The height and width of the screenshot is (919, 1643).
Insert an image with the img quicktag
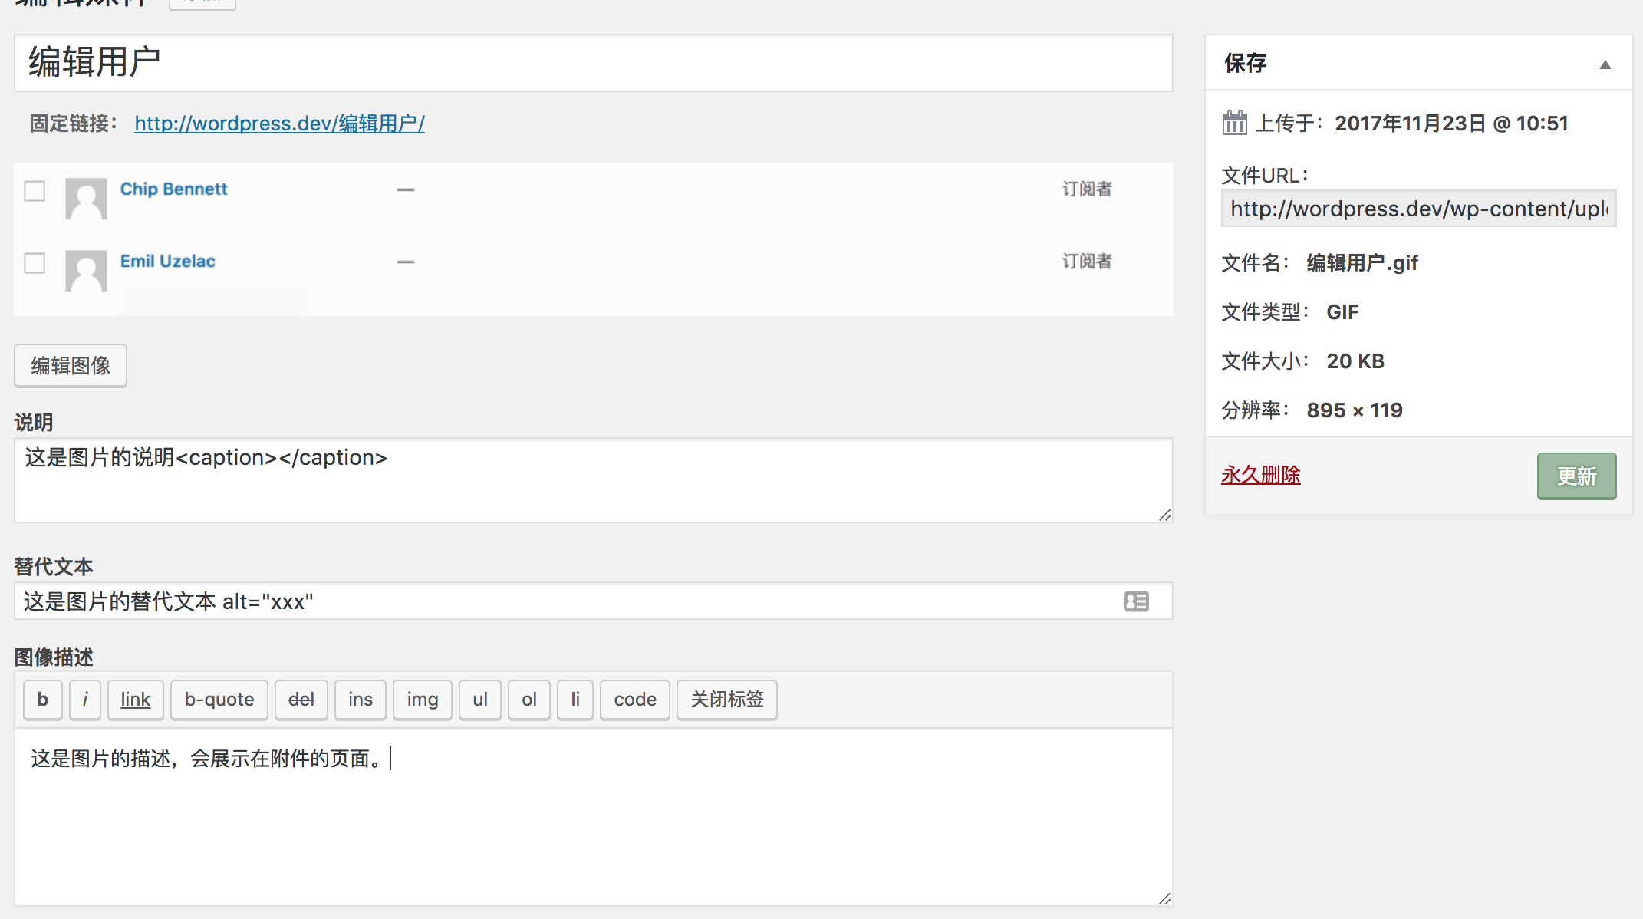[x=422, y=700]
